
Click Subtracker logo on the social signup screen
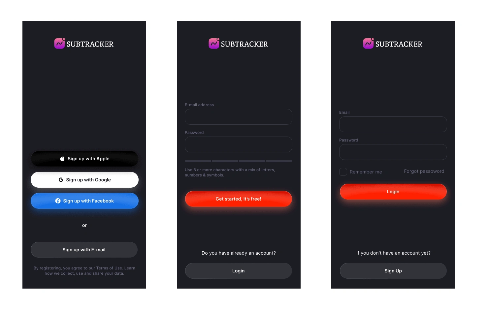84,44
